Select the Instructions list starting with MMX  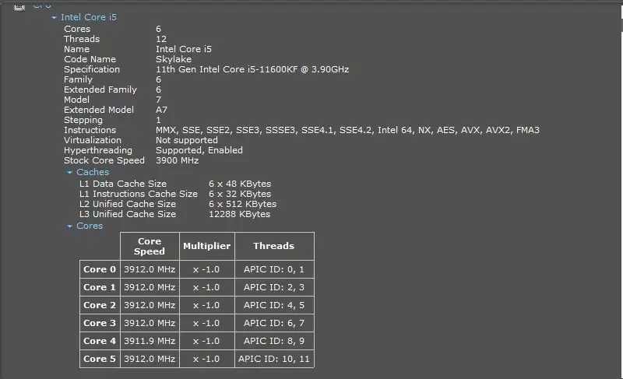coord(347,130)
